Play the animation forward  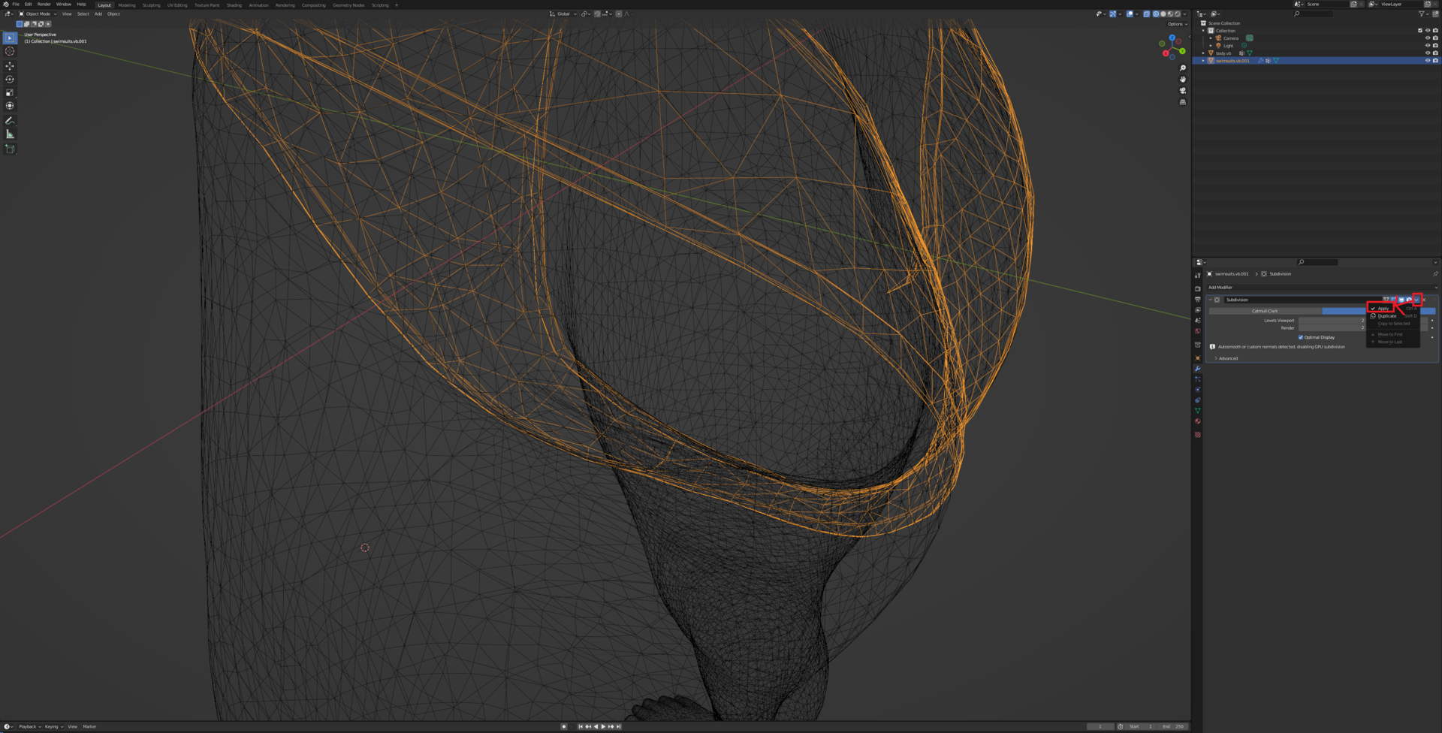(603, 727)
